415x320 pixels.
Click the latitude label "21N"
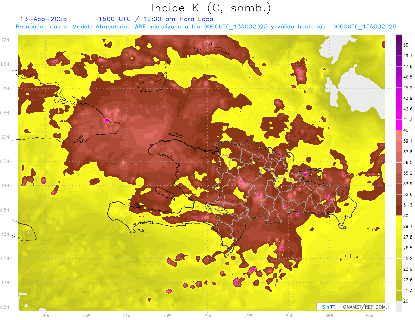click(5, 88)
